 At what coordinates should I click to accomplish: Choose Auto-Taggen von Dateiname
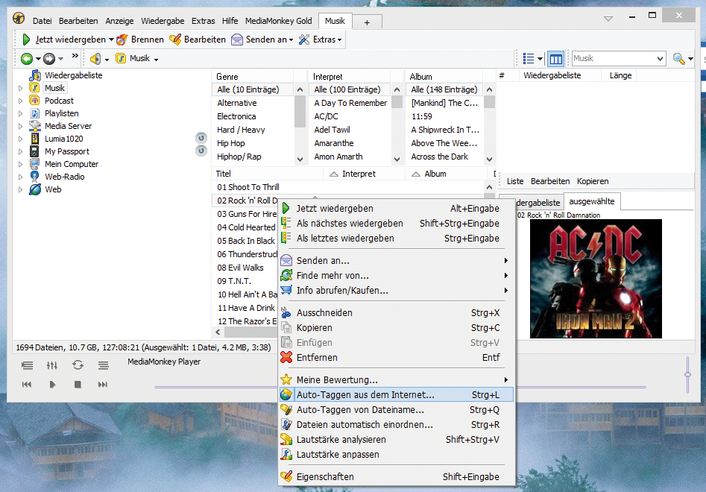396,409
